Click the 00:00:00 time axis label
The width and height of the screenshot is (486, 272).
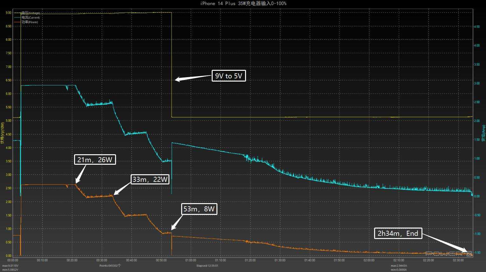[x=12, y=260]
